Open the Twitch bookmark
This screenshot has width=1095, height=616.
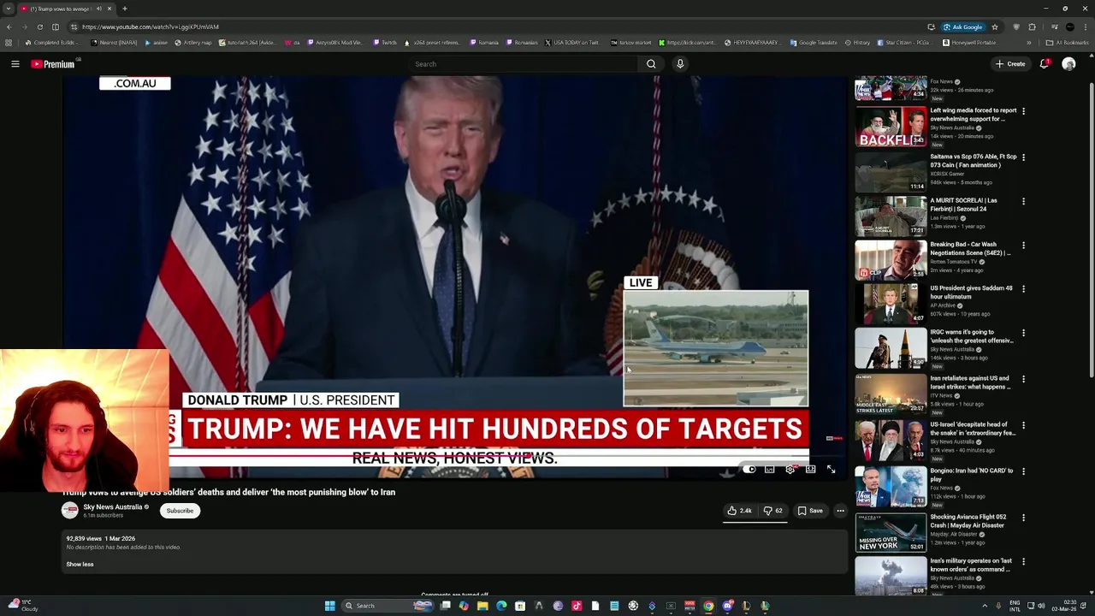coord(385,43)
